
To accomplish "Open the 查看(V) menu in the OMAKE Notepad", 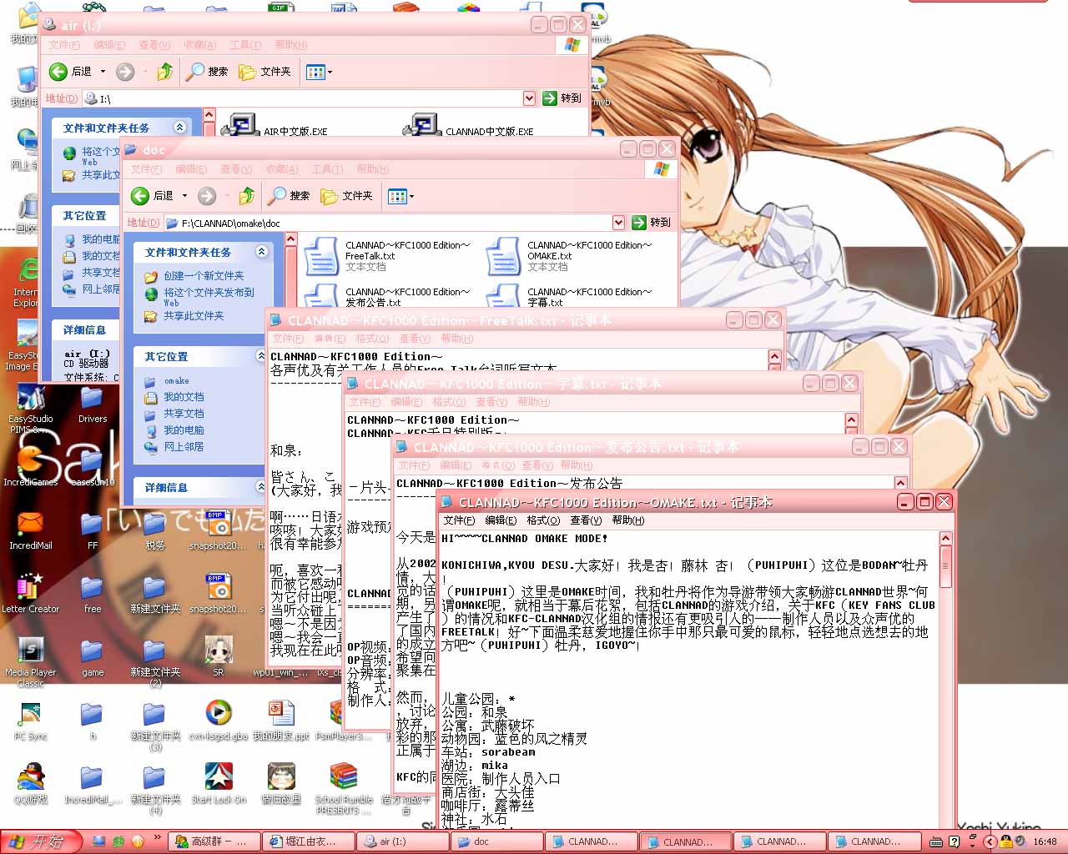I will click(586, 520).
